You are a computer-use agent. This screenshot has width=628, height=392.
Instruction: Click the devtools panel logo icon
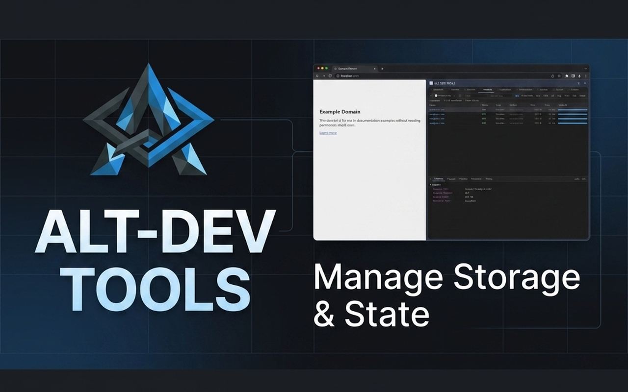pos(431,83)
